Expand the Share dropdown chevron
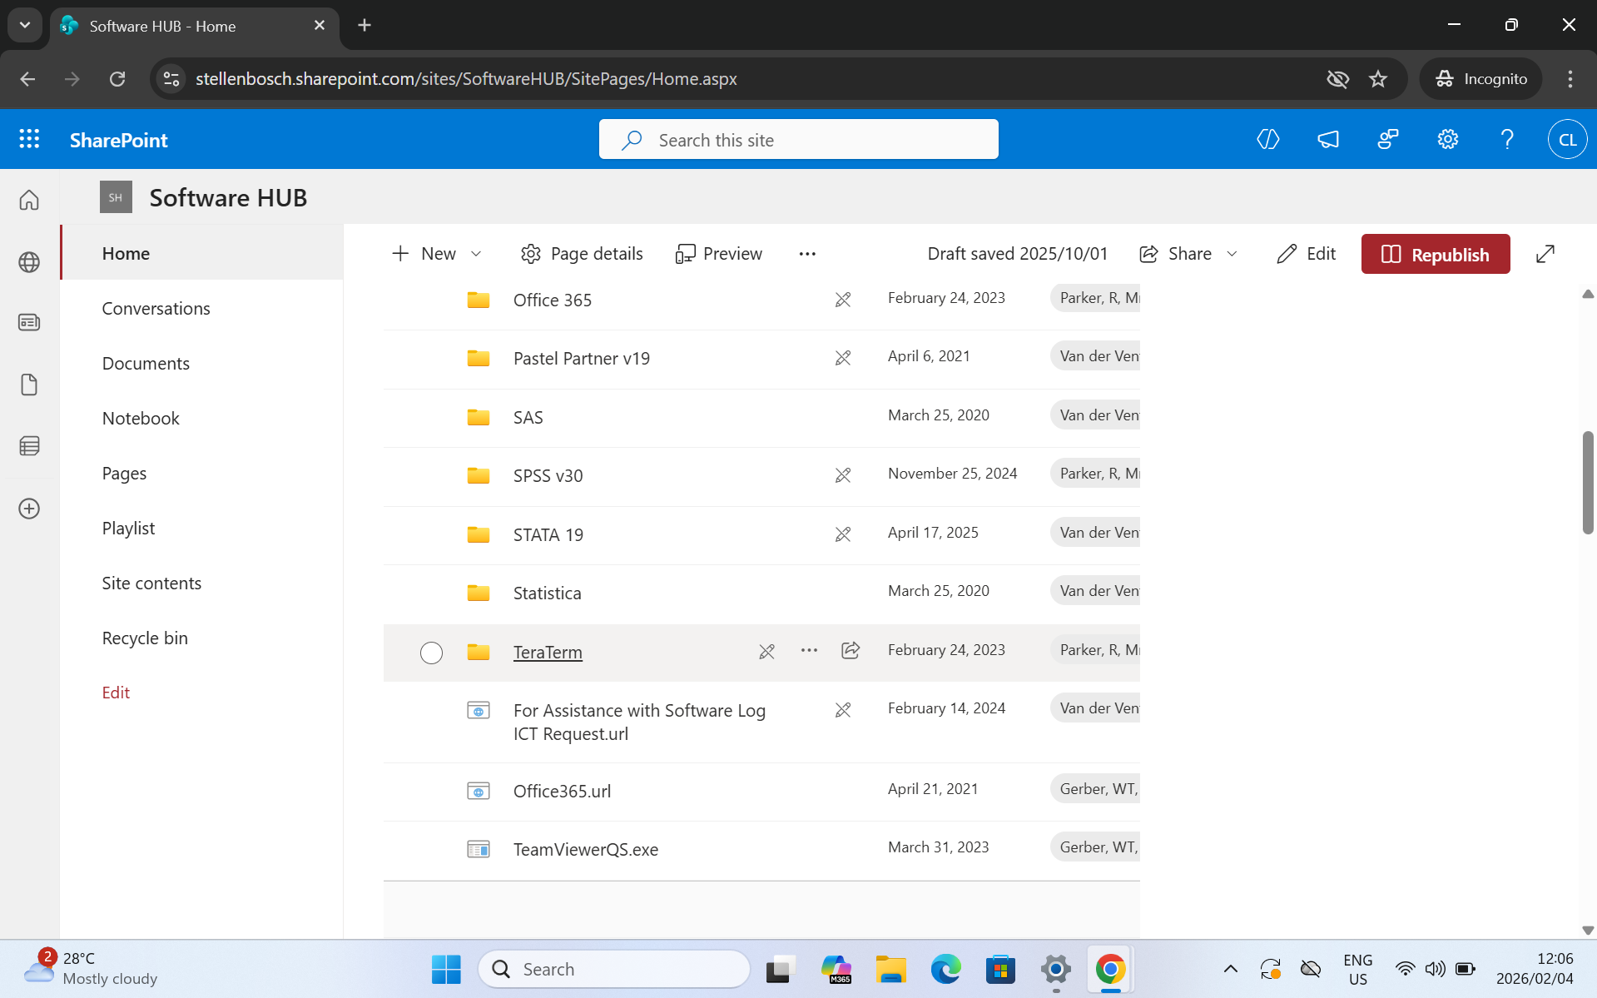Viewport: 1597px width, 998px height. [x=1232, y=254]
